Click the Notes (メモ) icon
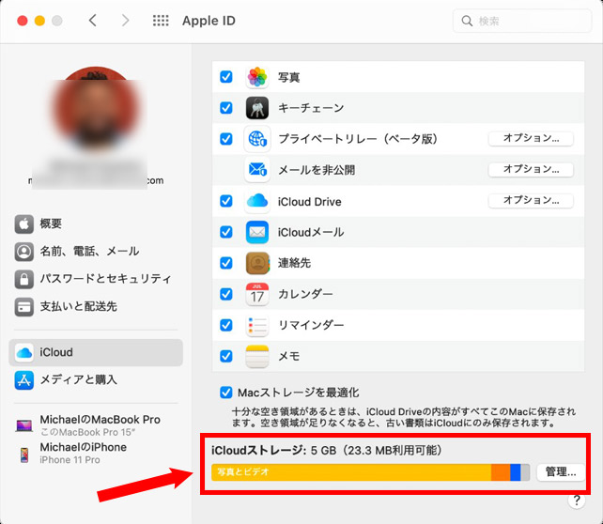Viewport: 603px width, 524px height. pyautogui.click(x=257, y=357)
